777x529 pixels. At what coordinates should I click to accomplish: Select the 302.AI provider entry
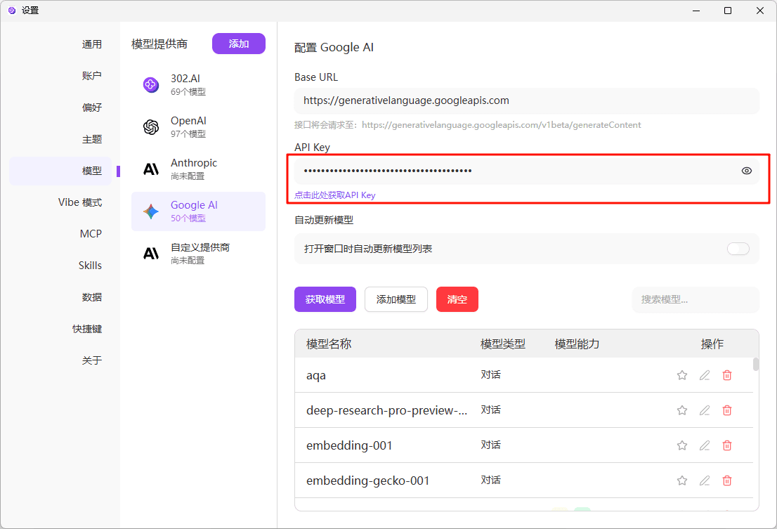pyautogui.click(x=198, y=85)
